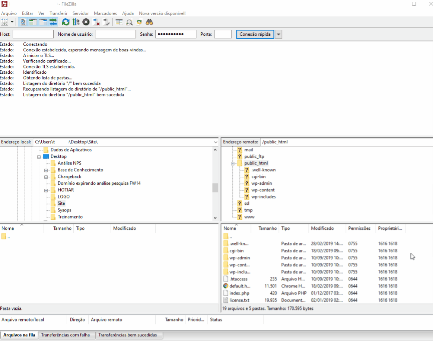Open the local parent folder entry
Screen dimensions: 433x341
coord(6,237)
